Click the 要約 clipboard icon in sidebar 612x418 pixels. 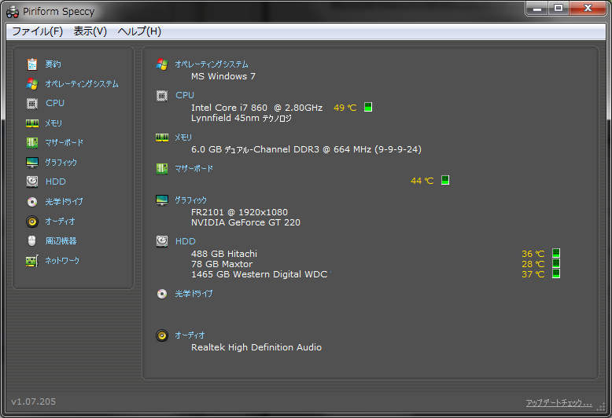[x=32, y=64]
